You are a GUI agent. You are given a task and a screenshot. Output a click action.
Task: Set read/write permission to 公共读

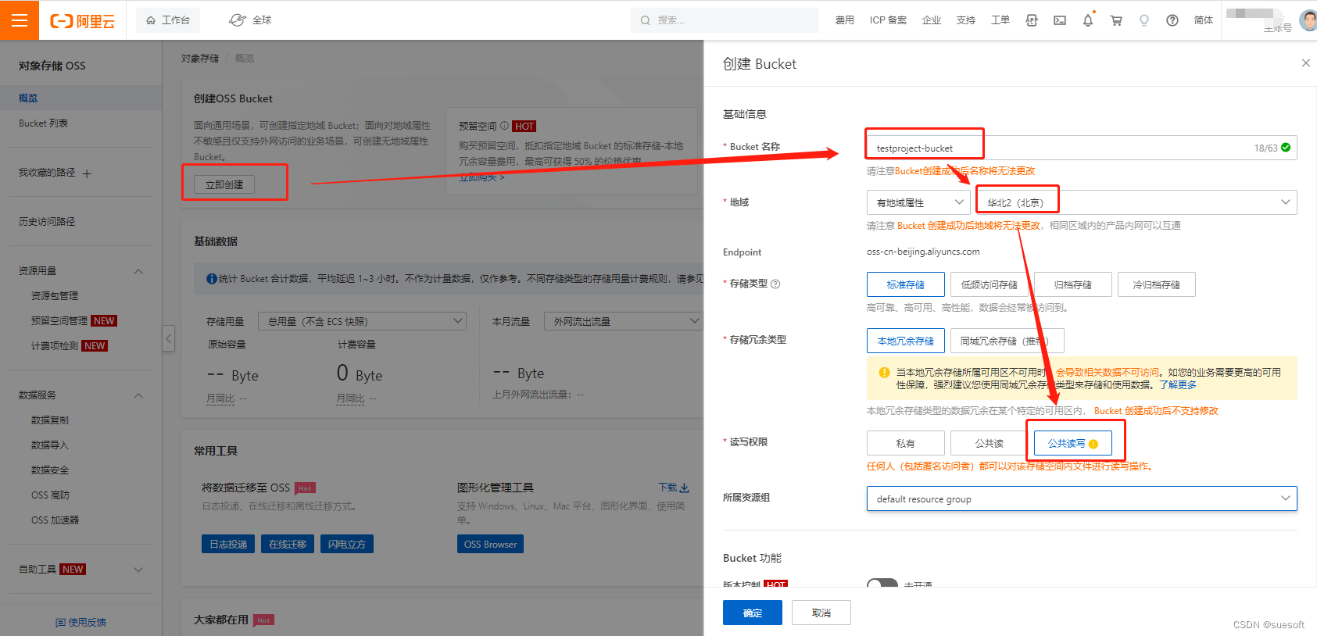coord(989,443)
